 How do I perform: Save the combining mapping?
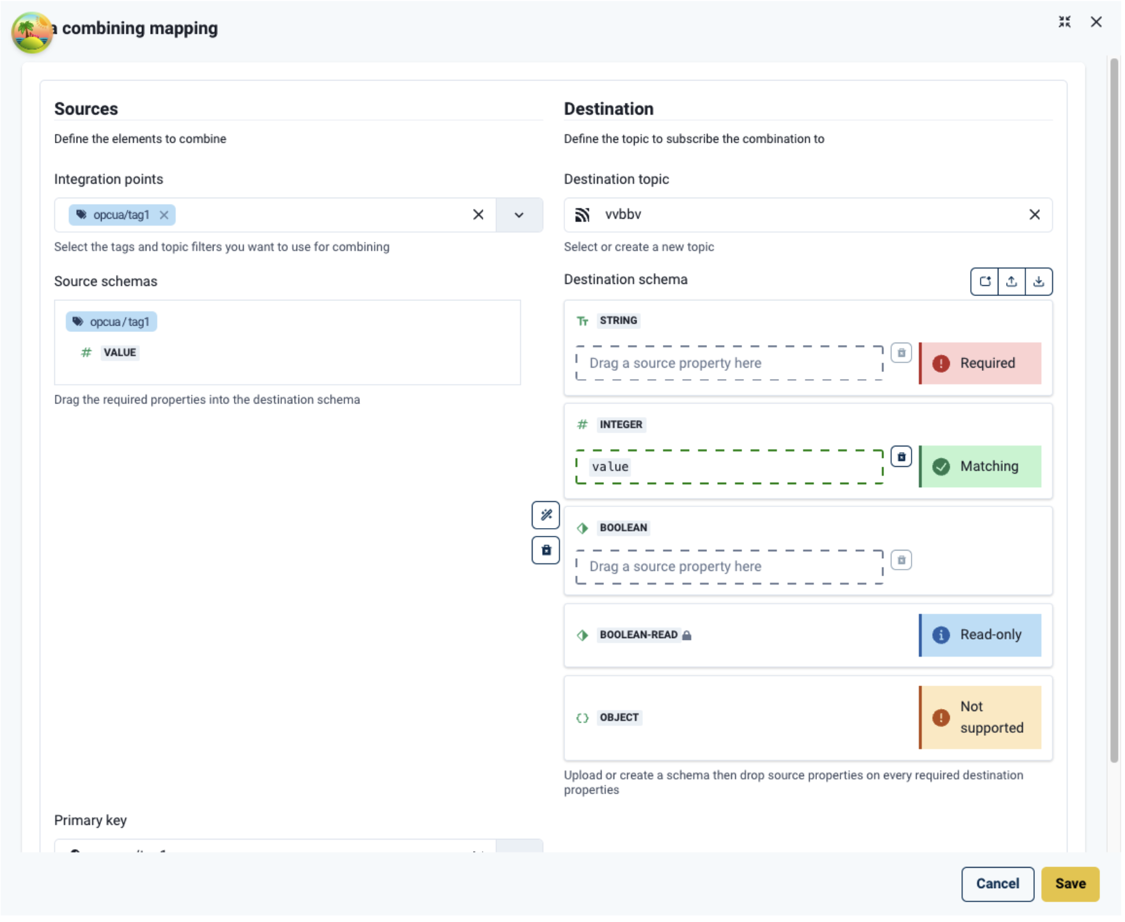click(1070, 884)
